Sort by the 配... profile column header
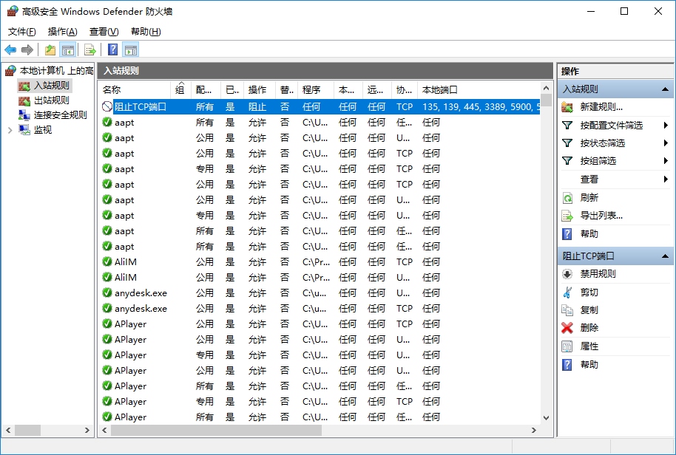The width and height of the screenshot is (676, 455). [206, 89]
